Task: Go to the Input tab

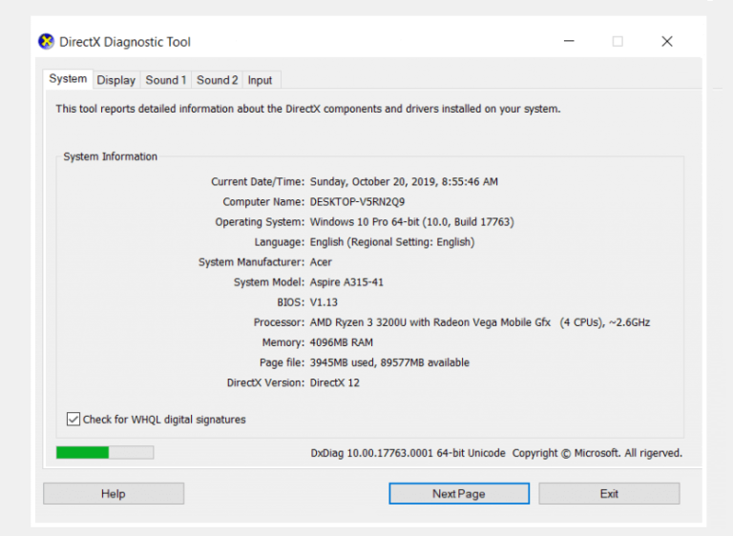Action: [260, 80]
